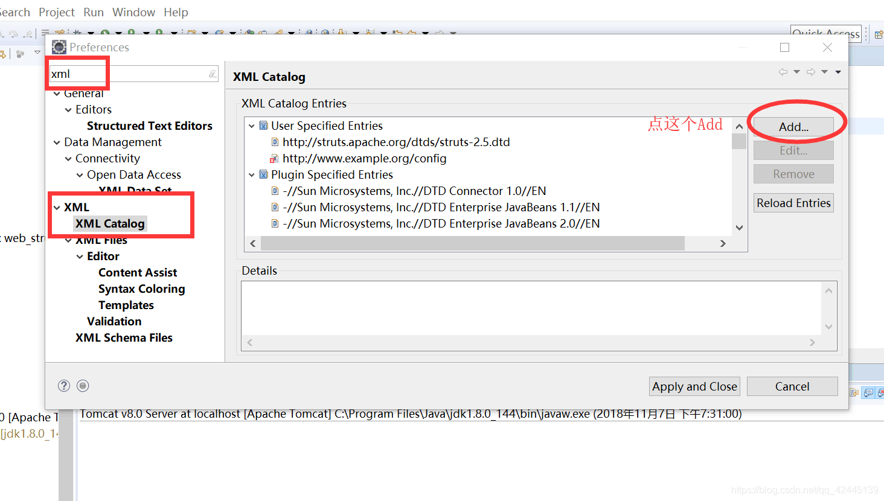Collapse the General tree node

[x=57, y=94]
